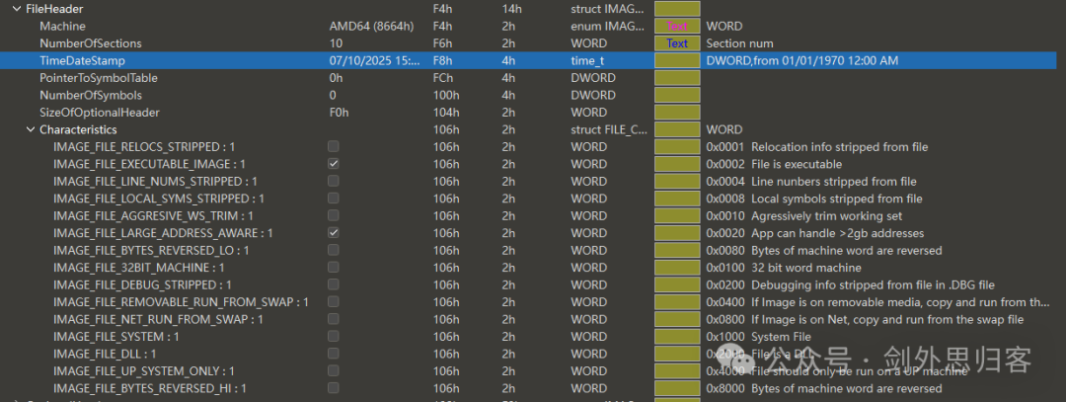
Task: Tick IMAGE_FILE_32BIT_MACHINE checkbox
Action: tap(334, 268)
